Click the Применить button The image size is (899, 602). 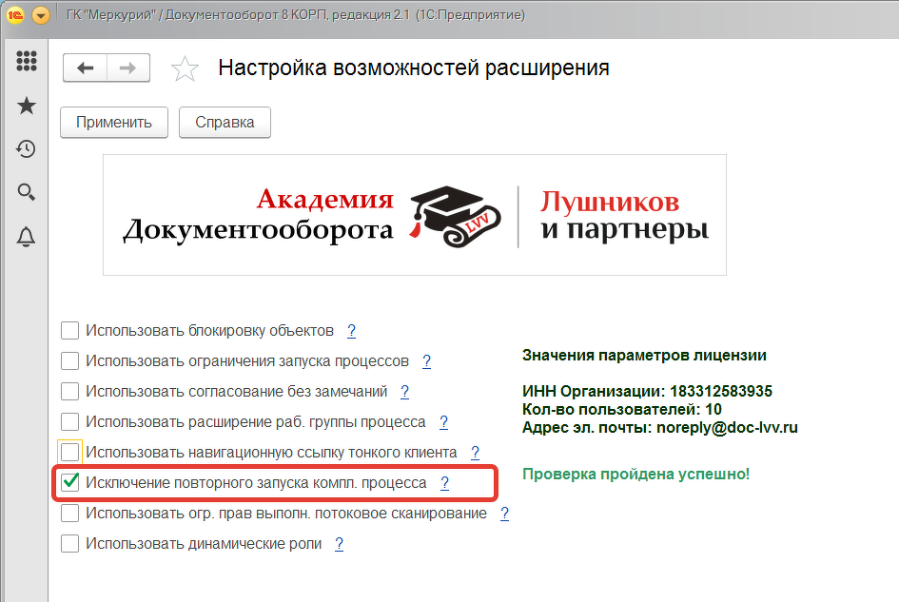(x=114, y=122)
